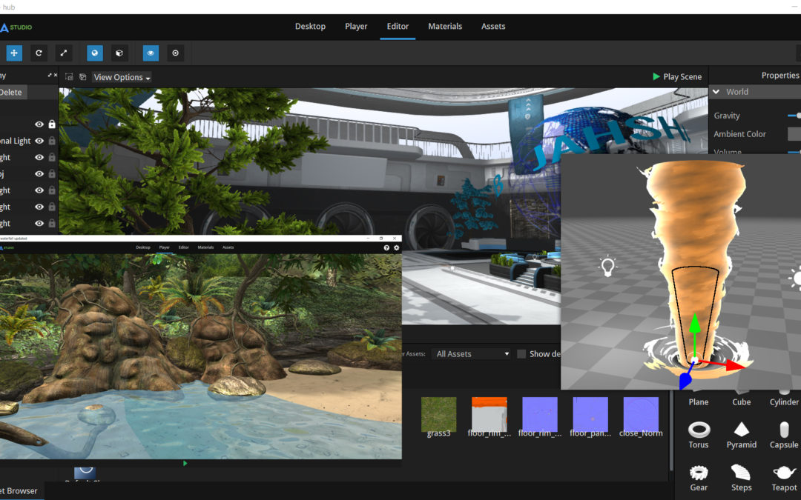Open help in the waterfall window

click(386, 248)
